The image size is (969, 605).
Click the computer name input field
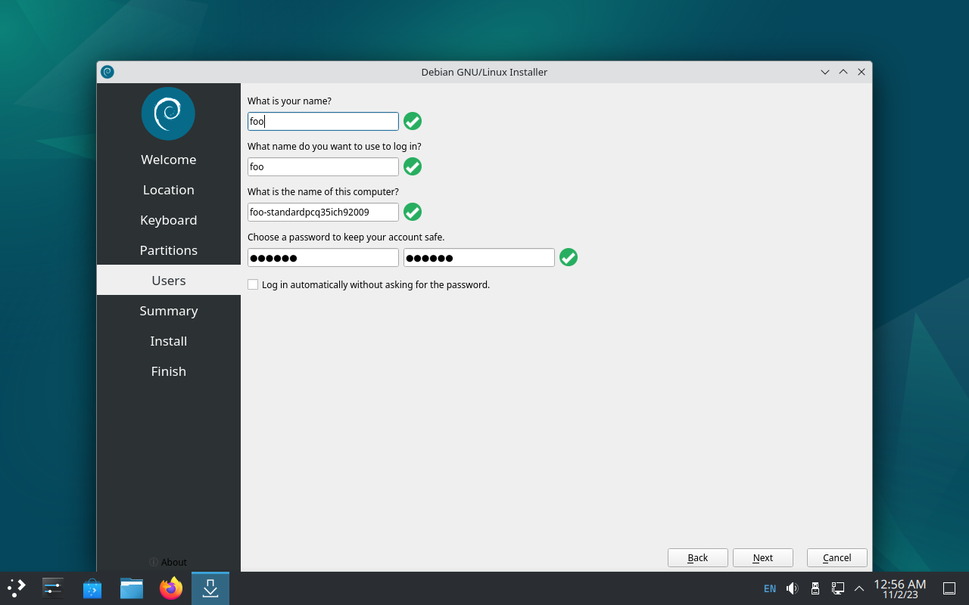click(x=322, y=212)
